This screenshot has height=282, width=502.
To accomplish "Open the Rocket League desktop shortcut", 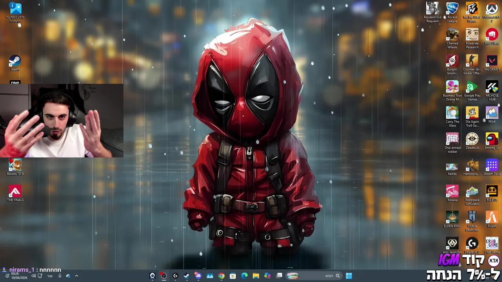I will 452,12.
